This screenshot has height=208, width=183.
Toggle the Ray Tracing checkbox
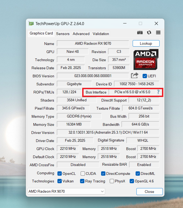(82, 181)
